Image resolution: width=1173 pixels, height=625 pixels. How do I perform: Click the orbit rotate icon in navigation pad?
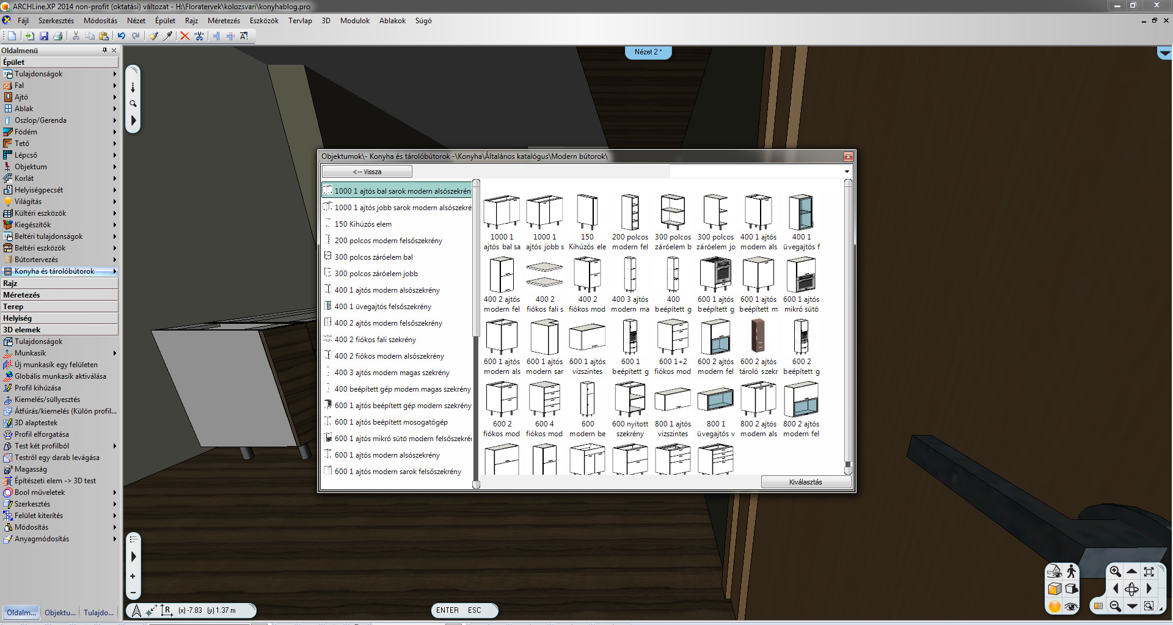pos(1131,589)
